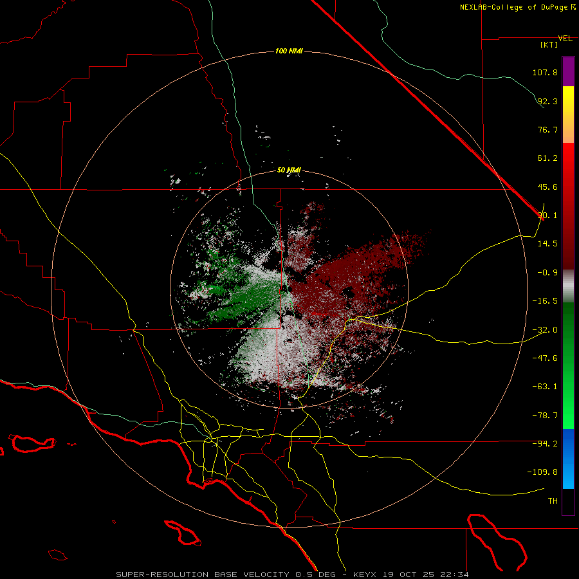This screenshot has height=579, width=579.
Task: Click the 76.7 velocity scale value
Action: tap(547, 129)
